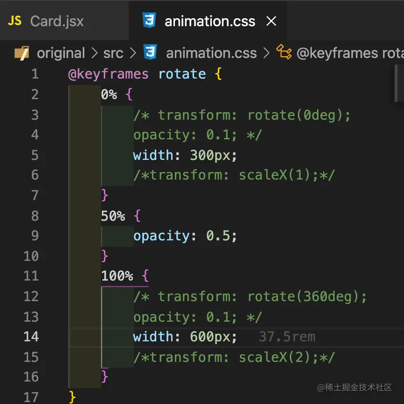
Task: Click the '100%' keyframe selector
Action: pyautogui.click(x=117, y=276)
